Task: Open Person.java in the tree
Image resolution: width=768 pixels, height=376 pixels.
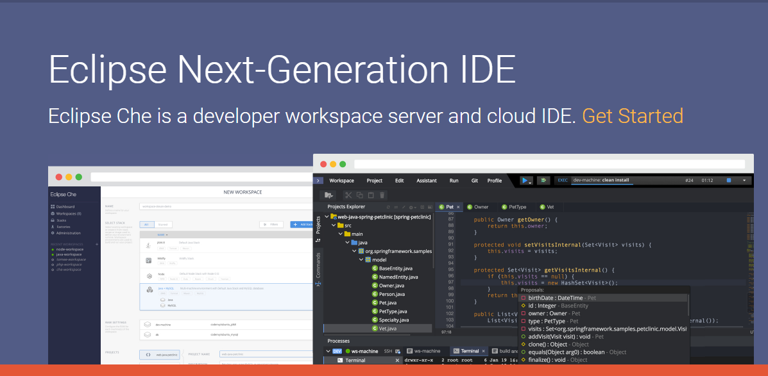Action: click(388, 294)
